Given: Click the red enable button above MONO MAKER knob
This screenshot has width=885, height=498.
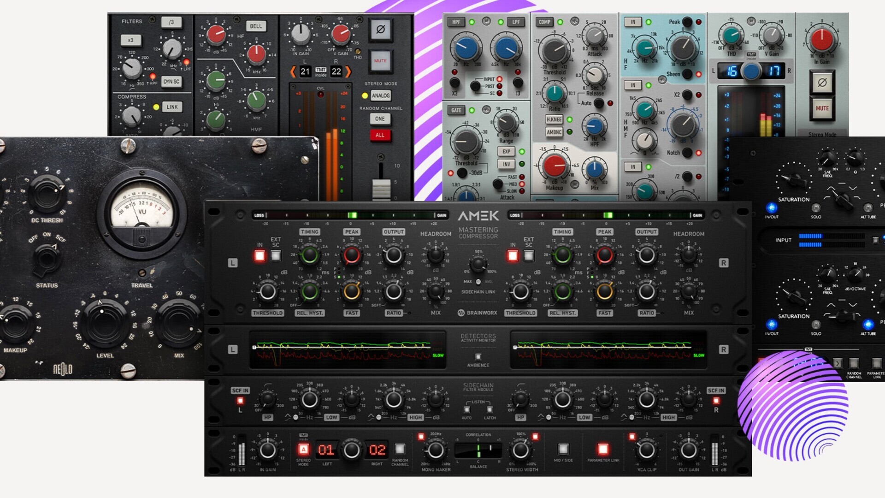Looking at the screenshot, I should (x=421, y=436).
